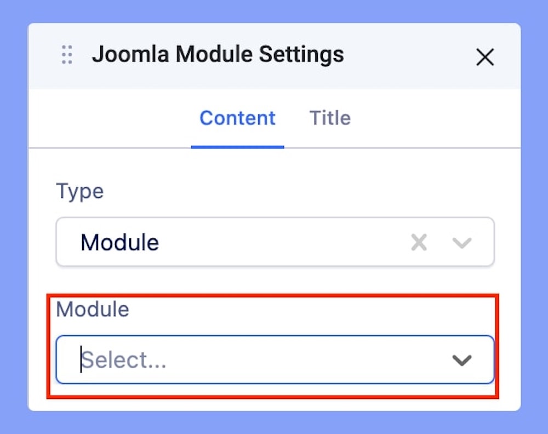548x434 pixels.
Task: Click the Select... placeholder text
Action: 124,361
